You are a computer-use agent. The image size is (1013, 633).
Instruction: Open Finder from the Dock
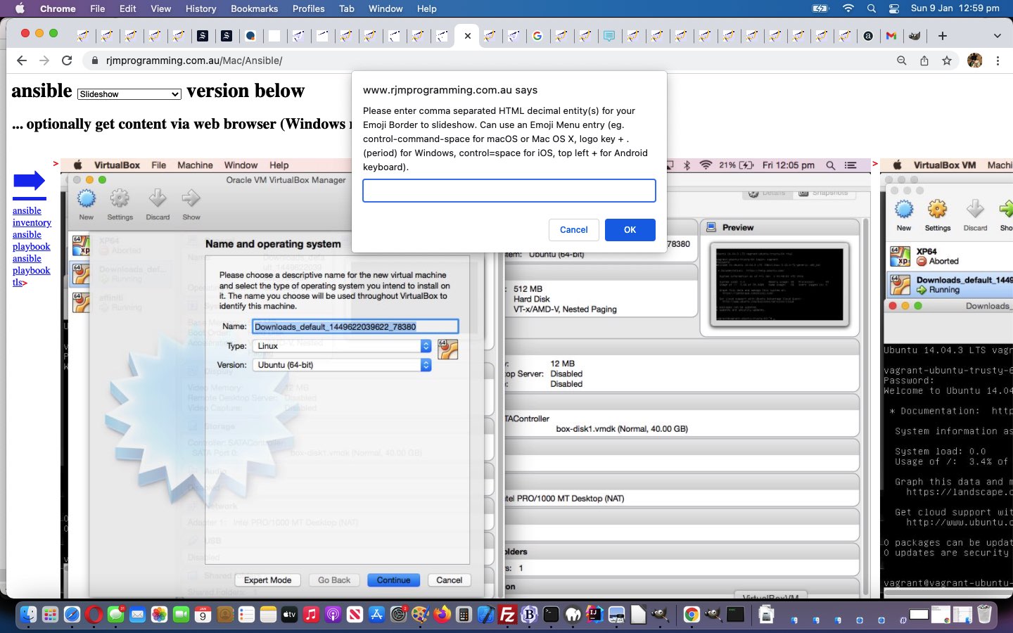pos(27,615)
